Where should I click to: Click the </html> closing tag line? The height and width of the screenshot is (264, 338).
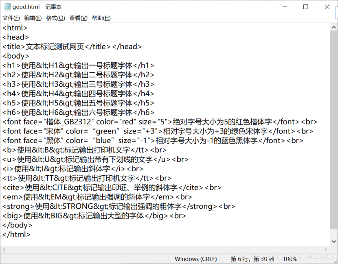coord(16,234)
